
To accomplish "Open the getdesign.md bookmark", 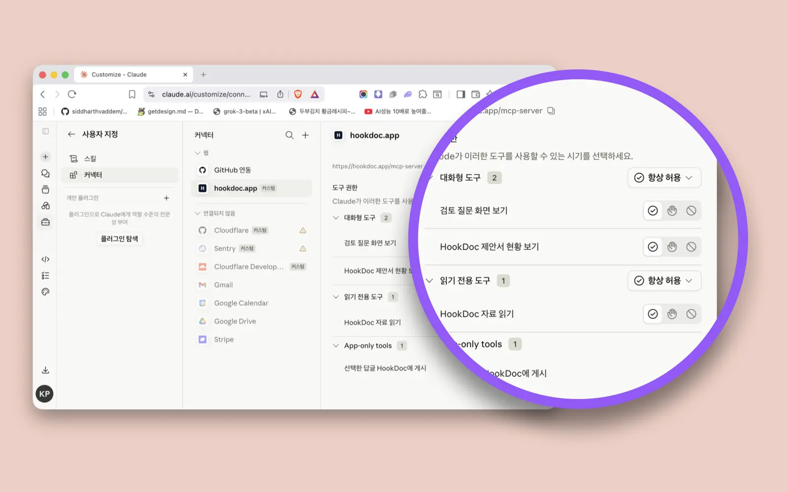I will [170, 112].
